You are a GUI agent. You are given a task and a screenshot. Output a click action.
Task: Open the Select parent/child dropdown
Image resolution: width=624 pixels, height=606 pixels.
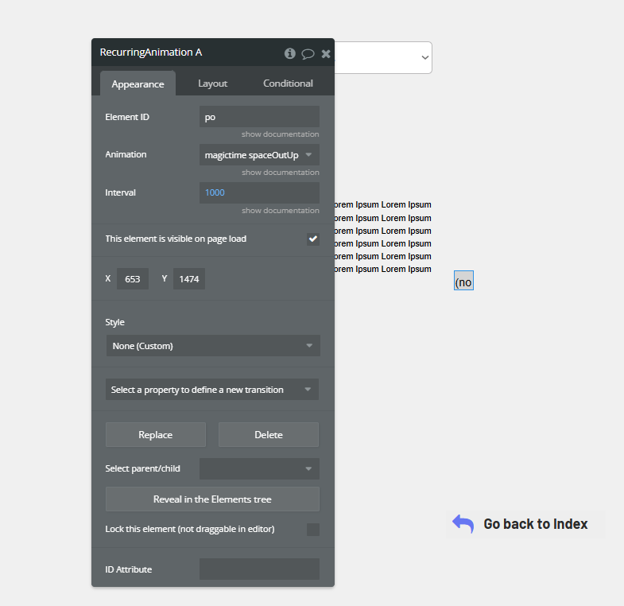[259, 468]
